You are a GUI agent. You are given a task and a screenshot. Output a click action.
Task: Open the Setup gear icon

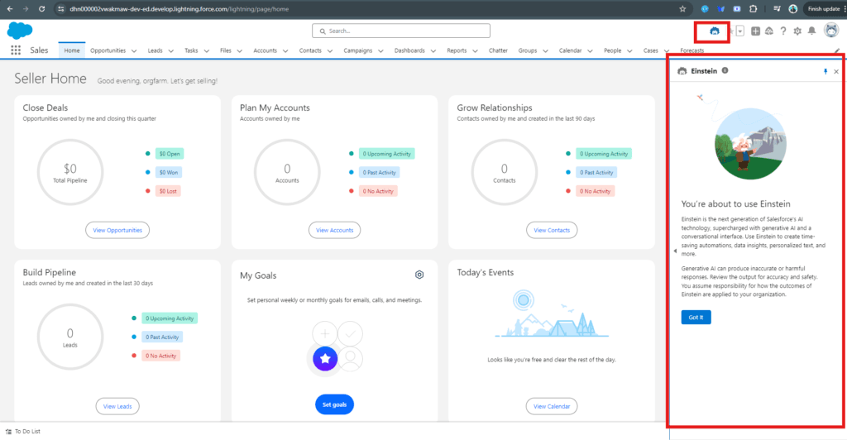coord(797,31)
